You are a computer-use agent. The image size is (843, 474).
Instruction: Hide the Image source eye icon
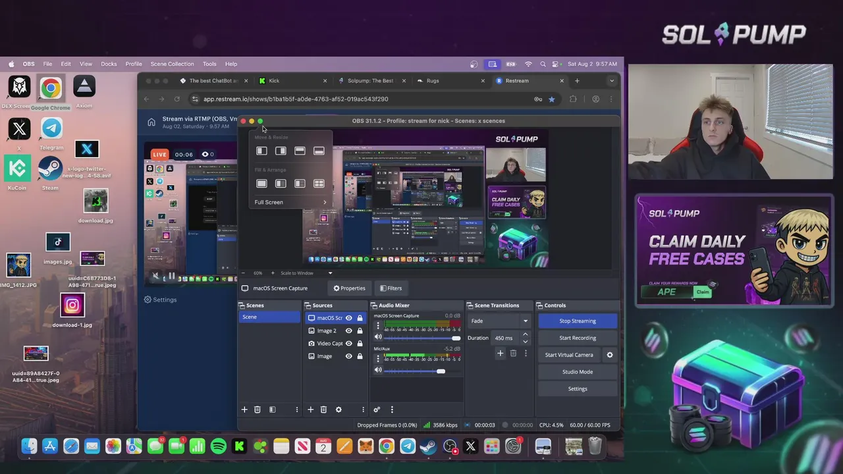pyautogui.click(x=348, y=356)
